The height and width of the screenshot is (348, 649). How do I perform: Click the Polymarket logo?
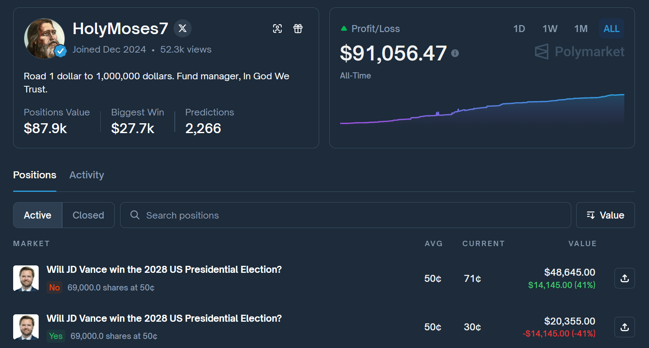[579, 52]
